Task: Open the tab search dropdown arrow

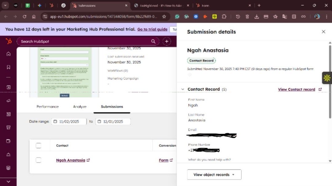Action: (x=5, y=6)
